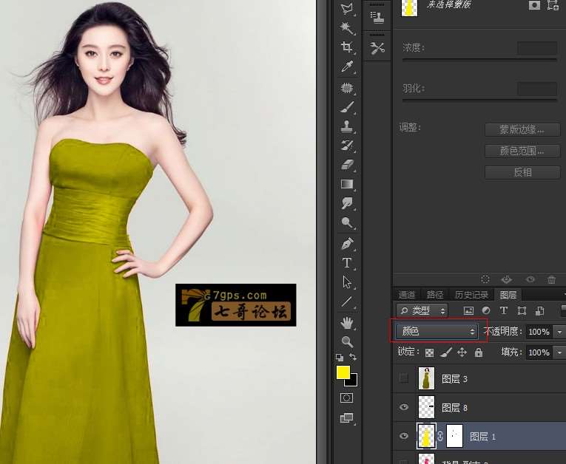Image resolution: width=566 pixels, height=464 pixels.
Task: Open the 颜色 blend mode dropdown
Action: 437,332
